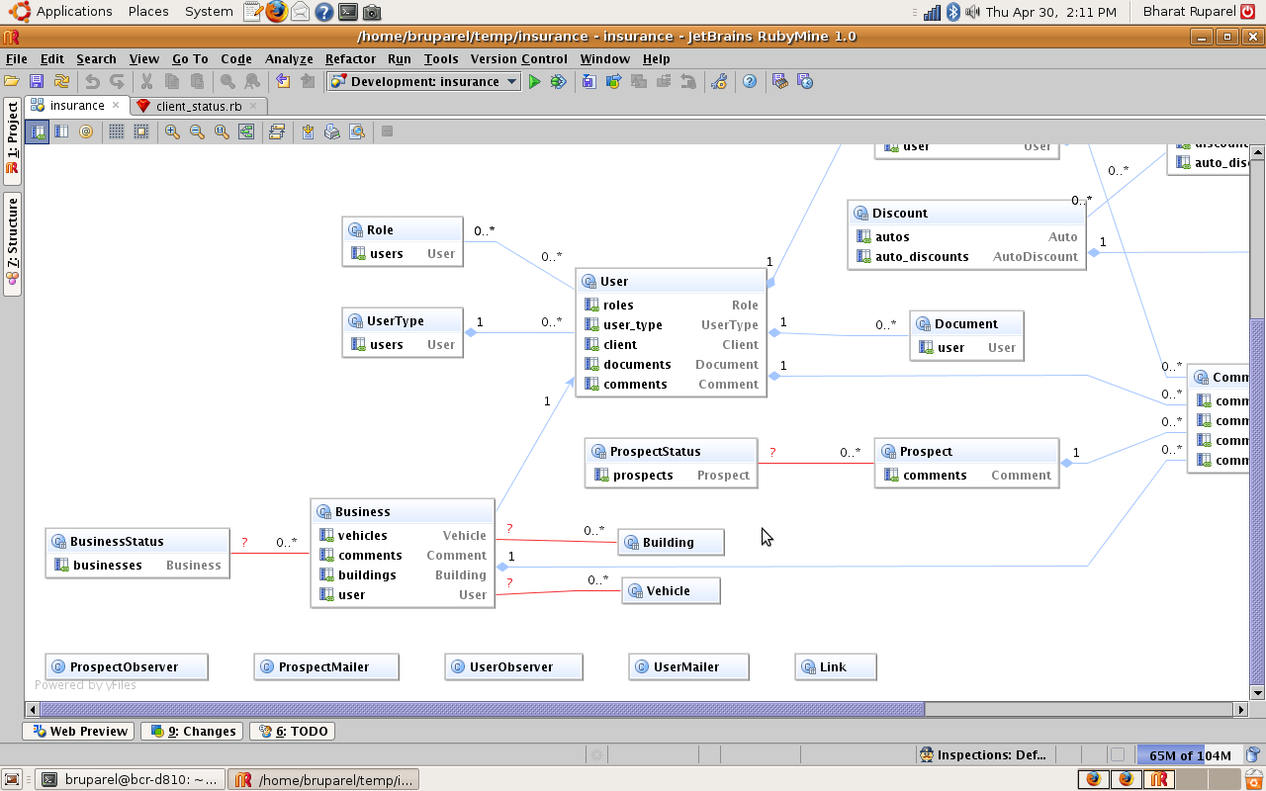This screenshot has width=1266, height=791.
Task: Toggle grid visibility in the diagram
Action: [x=116, y=131]
